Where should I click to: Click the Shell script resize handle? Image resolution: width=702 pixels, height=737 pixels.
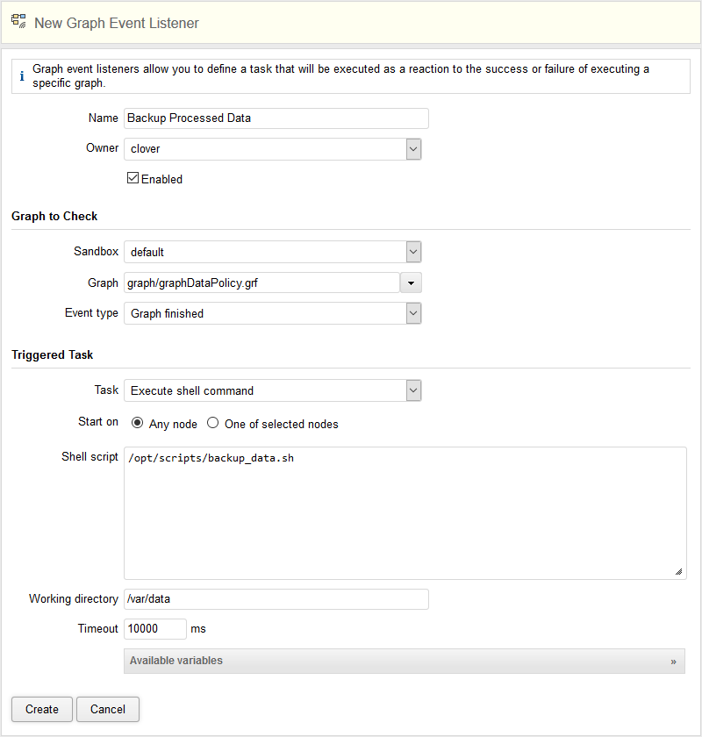coord(678,571)
